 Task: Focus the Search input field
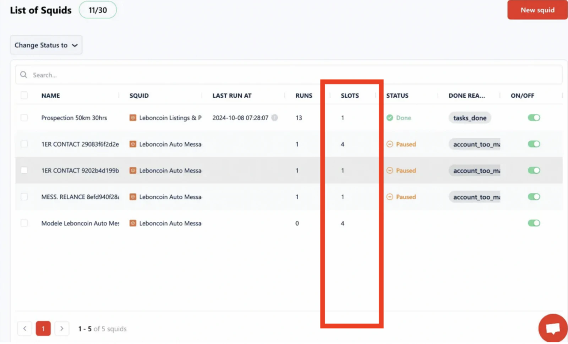coord(289,75)
